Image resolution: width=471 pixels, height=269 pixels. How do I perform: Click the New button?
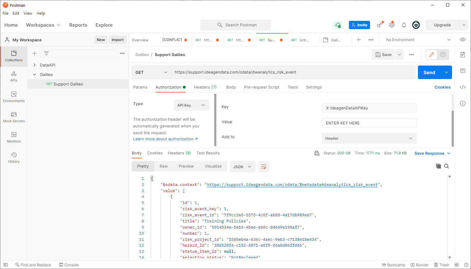(101, 40)
